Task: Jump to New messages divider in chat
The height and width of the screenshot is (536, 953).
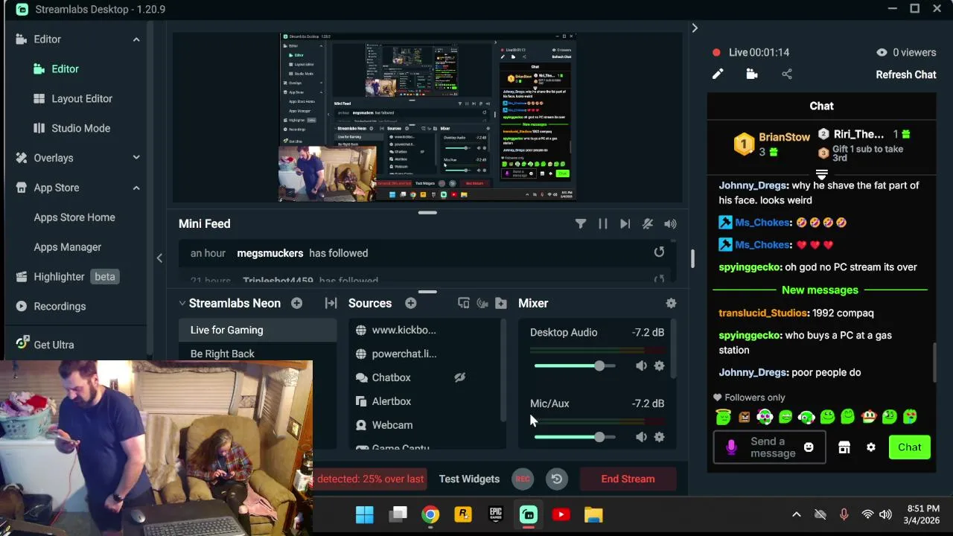Action: [x=820, y=290]
